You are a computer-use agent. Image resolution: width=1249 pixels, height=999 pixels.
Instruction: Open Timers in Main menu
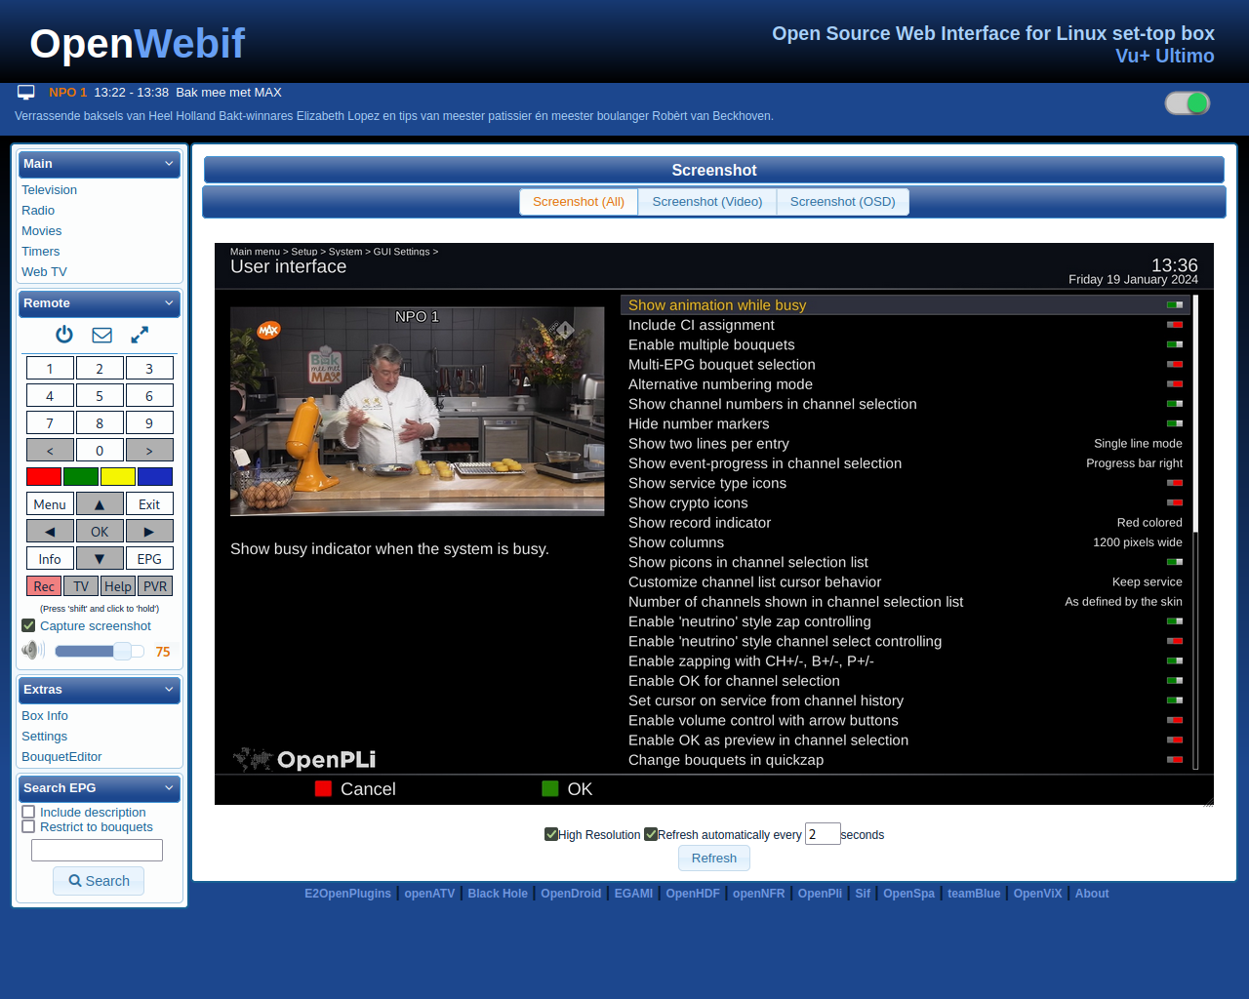pos(41,252)
